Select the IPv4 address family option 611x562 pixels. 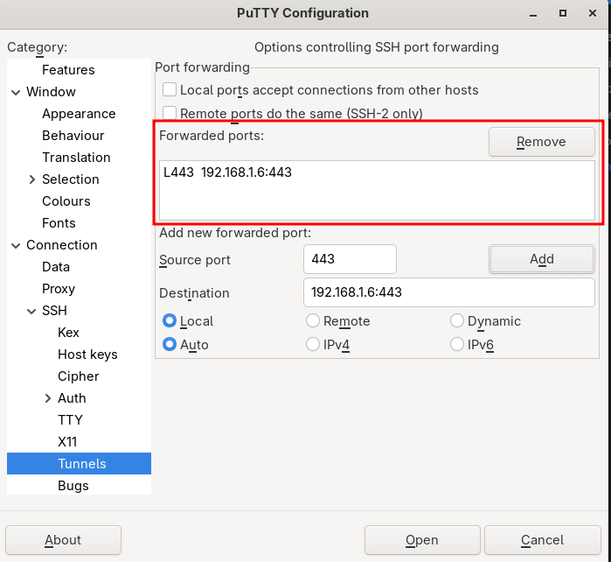tap(313, 344)
